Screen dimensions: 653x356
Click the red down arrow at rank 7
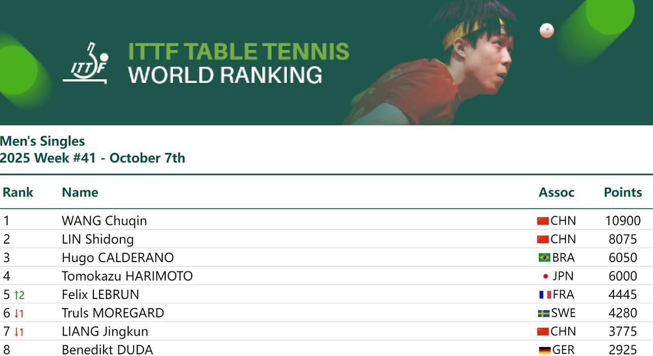[x=16, y=332]
